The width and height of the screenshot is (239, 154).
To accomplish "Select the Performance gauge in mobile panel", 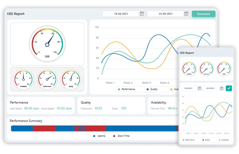I will pos(206,69).
